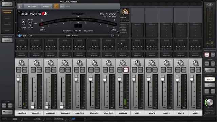The height and width of the screenshot is (122, 217).
Task: Click the tuner note display boxes
Action: click(78, 26)
